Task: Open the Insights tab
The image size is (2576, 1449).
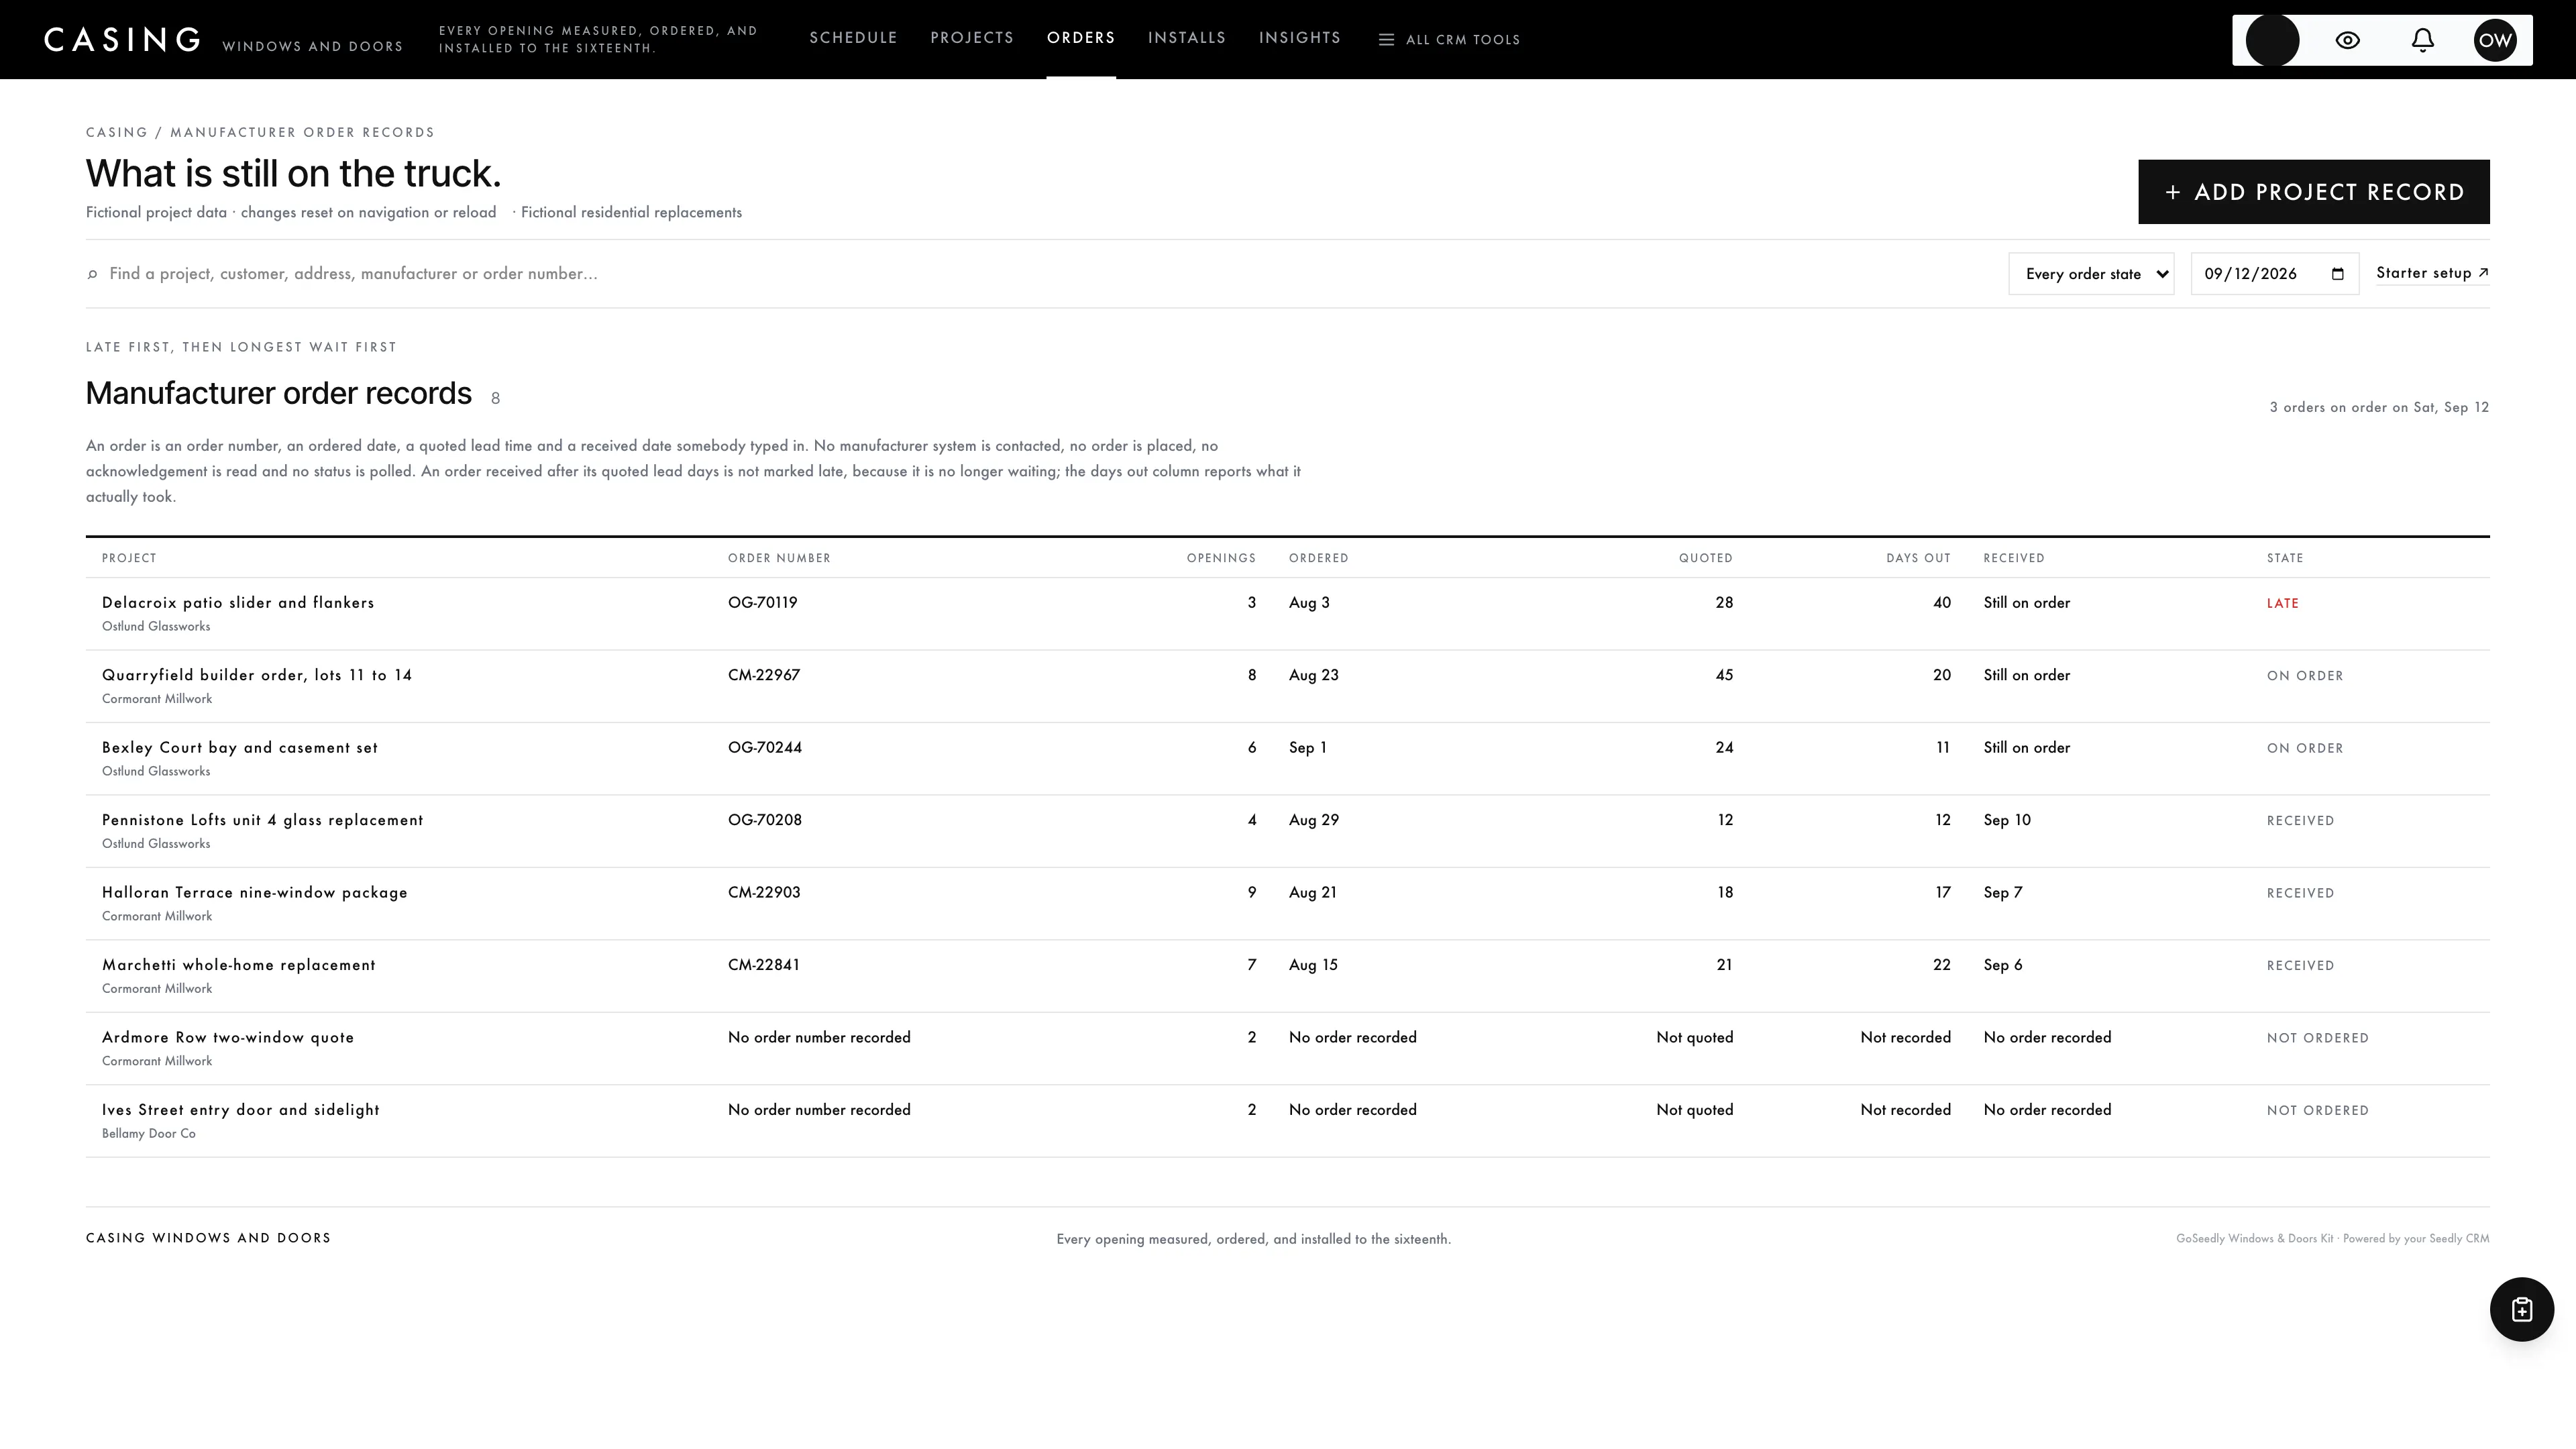Action: (1300, 38)
